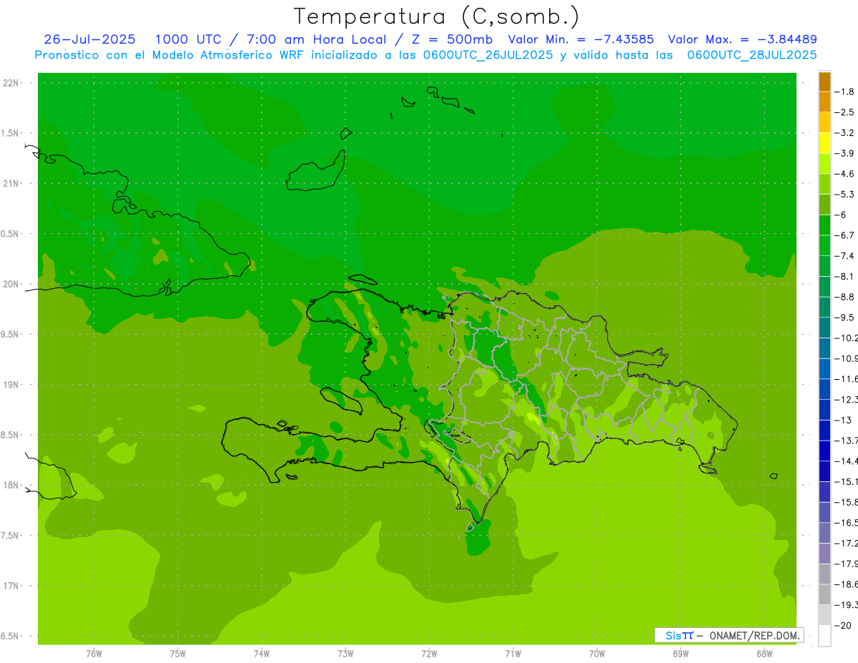Pick the purple swatch between -17.2 and -17.9

824,554
